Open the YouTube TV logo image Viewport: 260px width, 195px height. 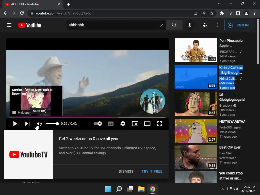pos(28,154)
